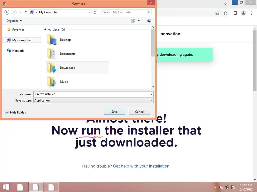The width and height of the screenshot is (257, 192).
Task: Select the Documents folder icon
Action: [52, 54]
